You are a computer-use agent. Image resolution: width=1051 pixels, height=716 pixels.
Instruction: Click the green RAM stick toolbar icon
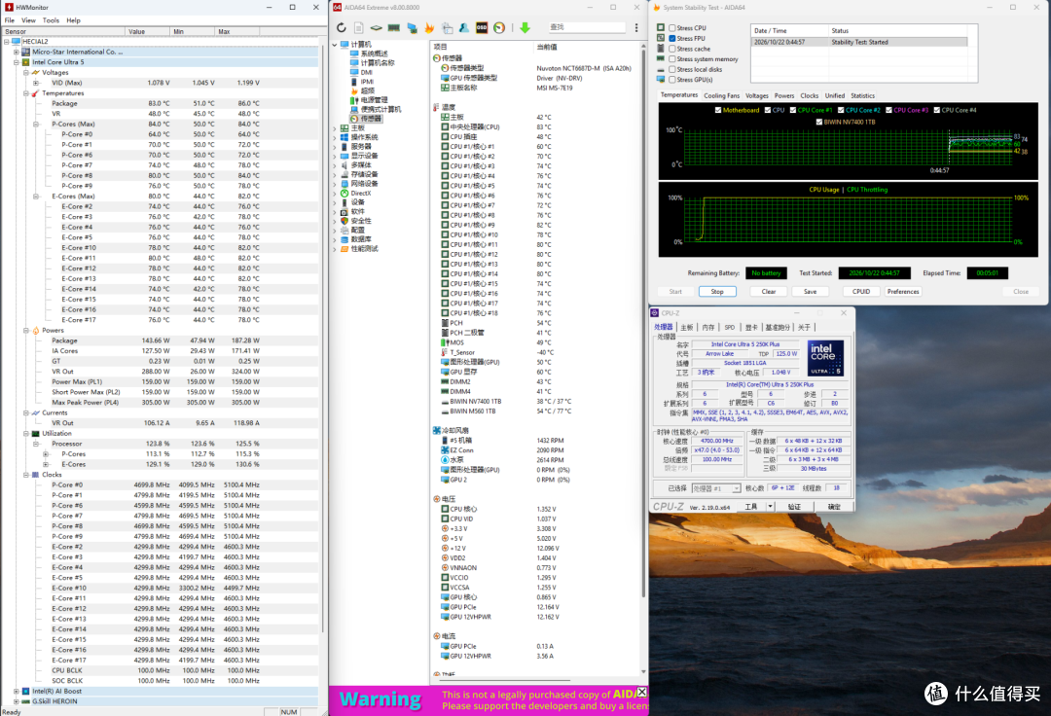tap(393, 27)
